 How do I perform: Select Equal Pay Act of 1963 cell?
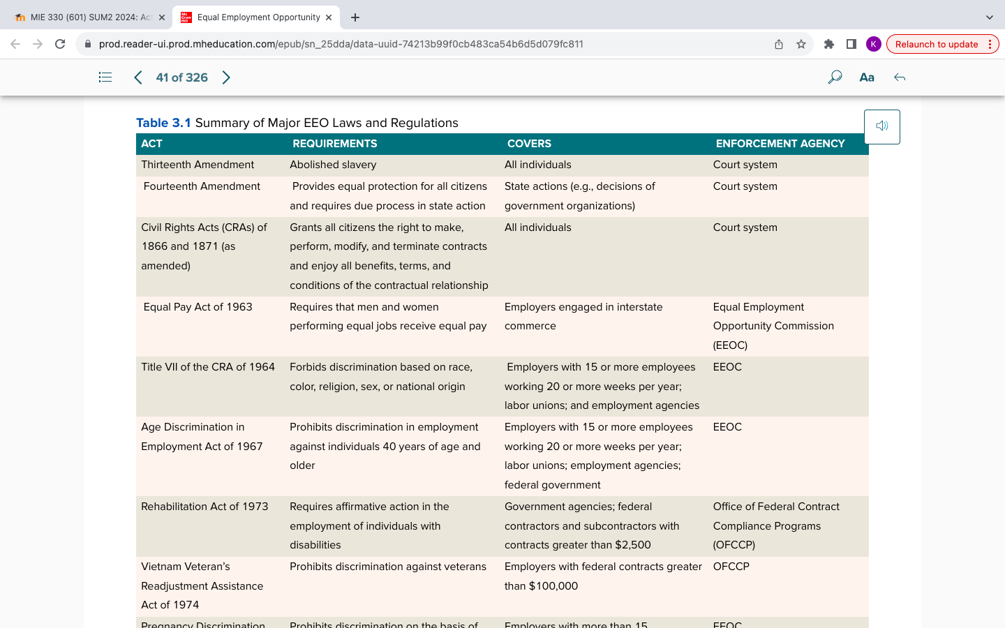point(198,307)
